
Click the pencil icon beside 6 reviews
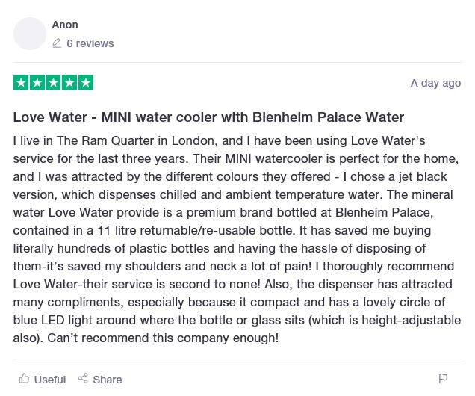pyautogui.click(x=57, y=43)
